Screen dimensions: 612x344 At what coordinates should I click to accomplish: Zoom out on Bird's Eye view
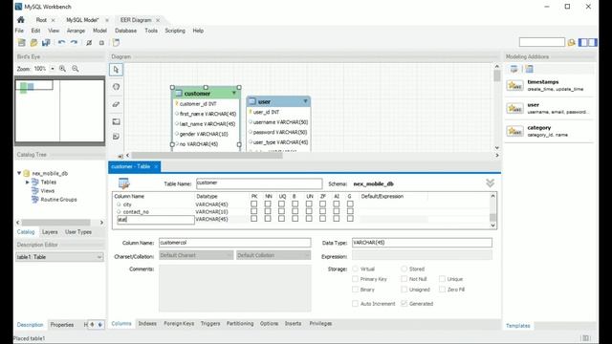[x=76, y=69]
